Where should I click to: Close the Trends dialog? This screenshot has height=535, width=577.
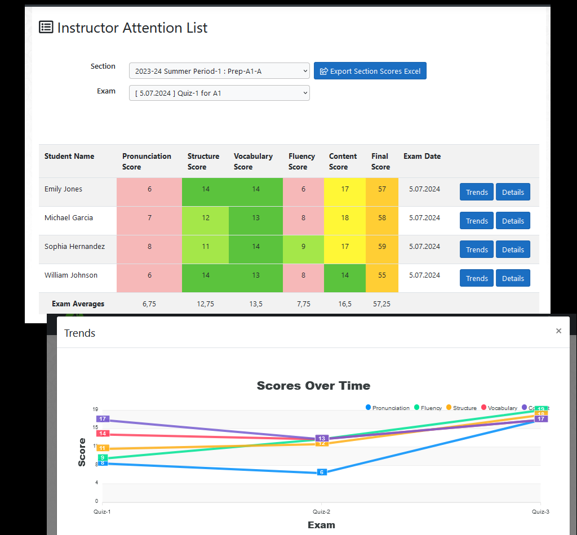[558, 331]
